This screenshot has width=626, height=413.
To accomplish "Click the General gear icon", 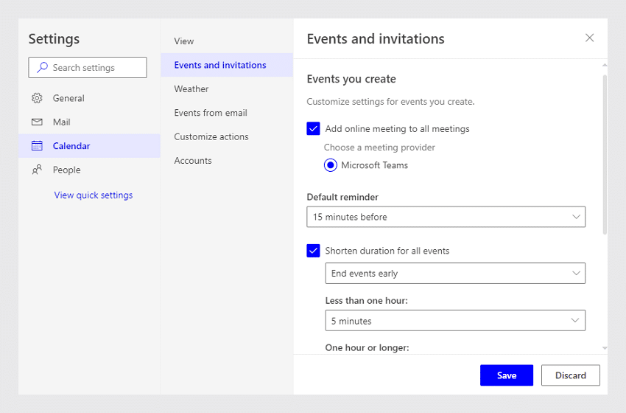I will pyautogui.click(x=37, y=98).
